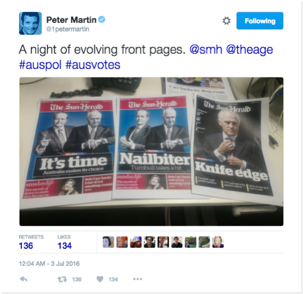Click the reply arrow icon
The height and width of the screenshot is (294, 303).
23,279
